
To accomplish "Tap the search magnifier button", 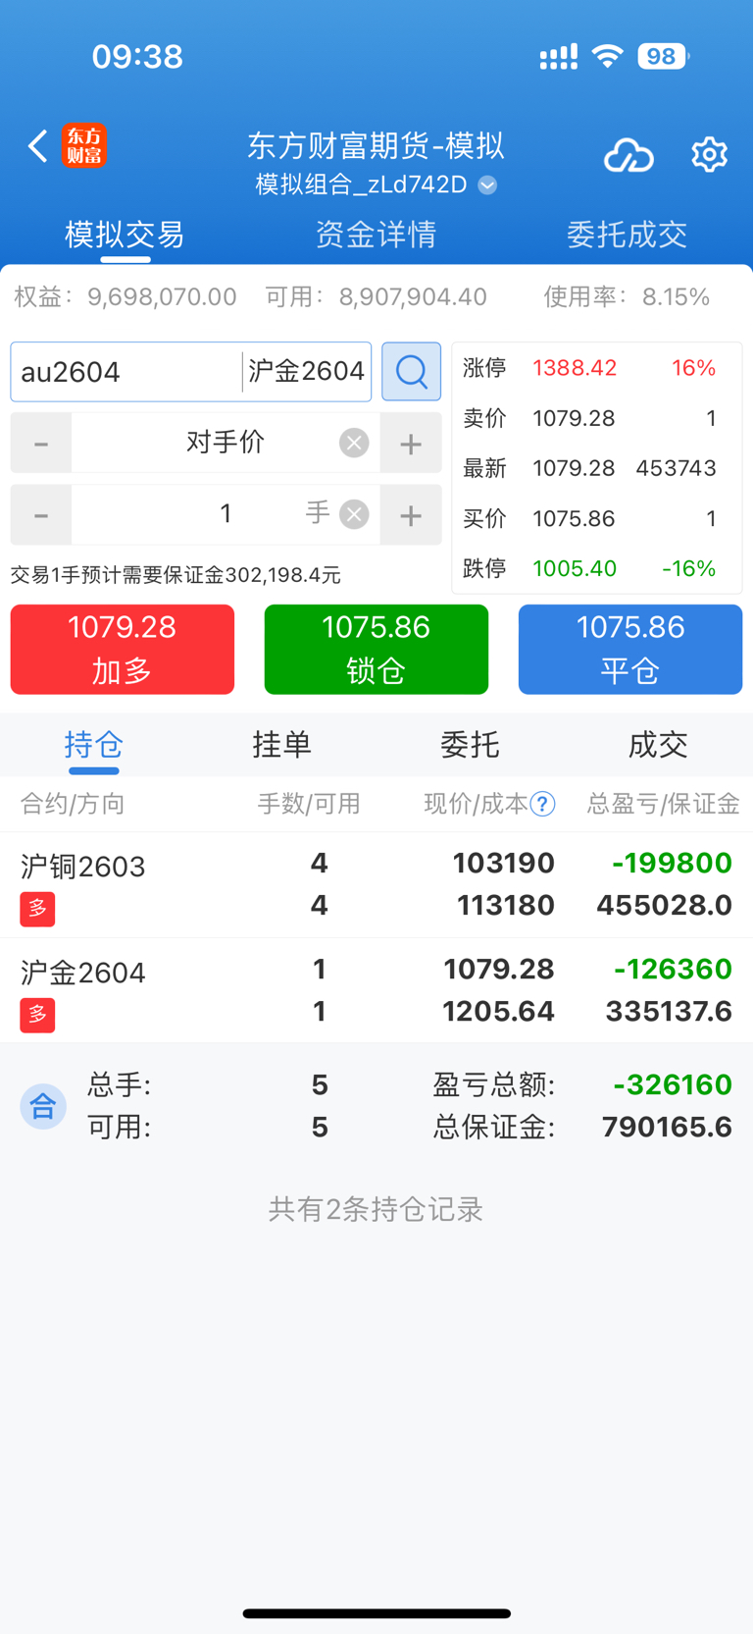I will pyautogui.click(x=411, y=371).
